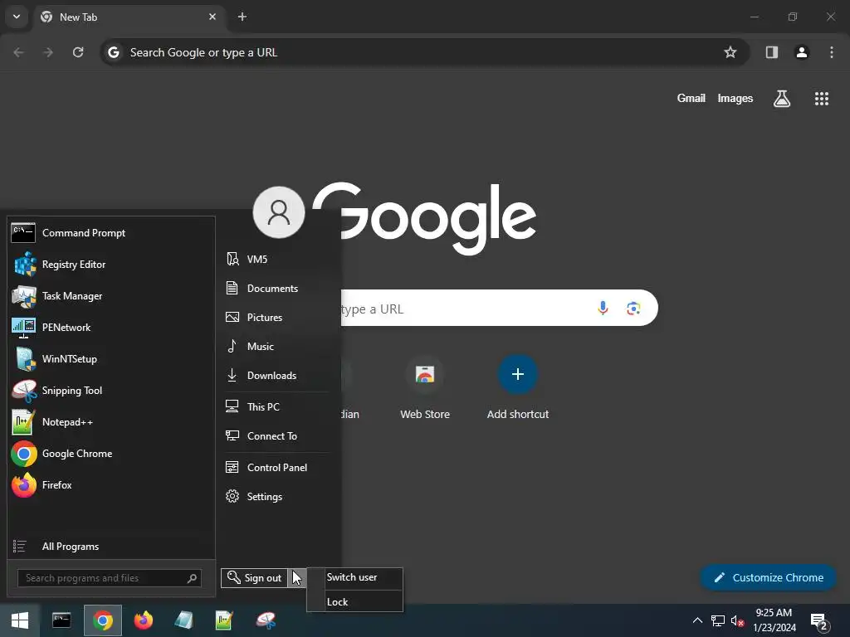Open Control Panel from Start menu

tap(276, 468)
